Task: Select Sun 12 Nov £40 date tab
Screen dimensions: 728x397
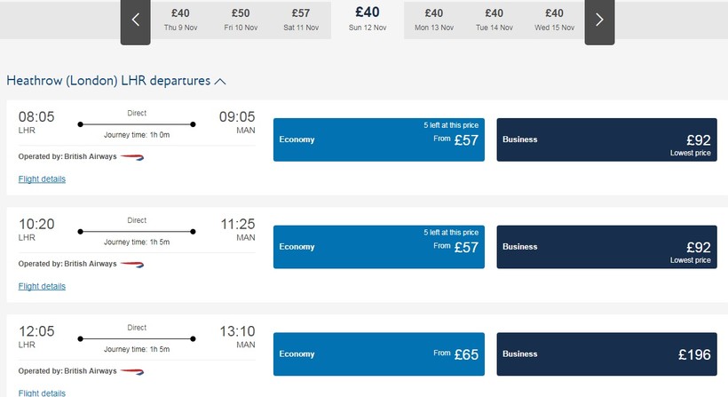Action: pyautogui.click(x=368, y=18)
